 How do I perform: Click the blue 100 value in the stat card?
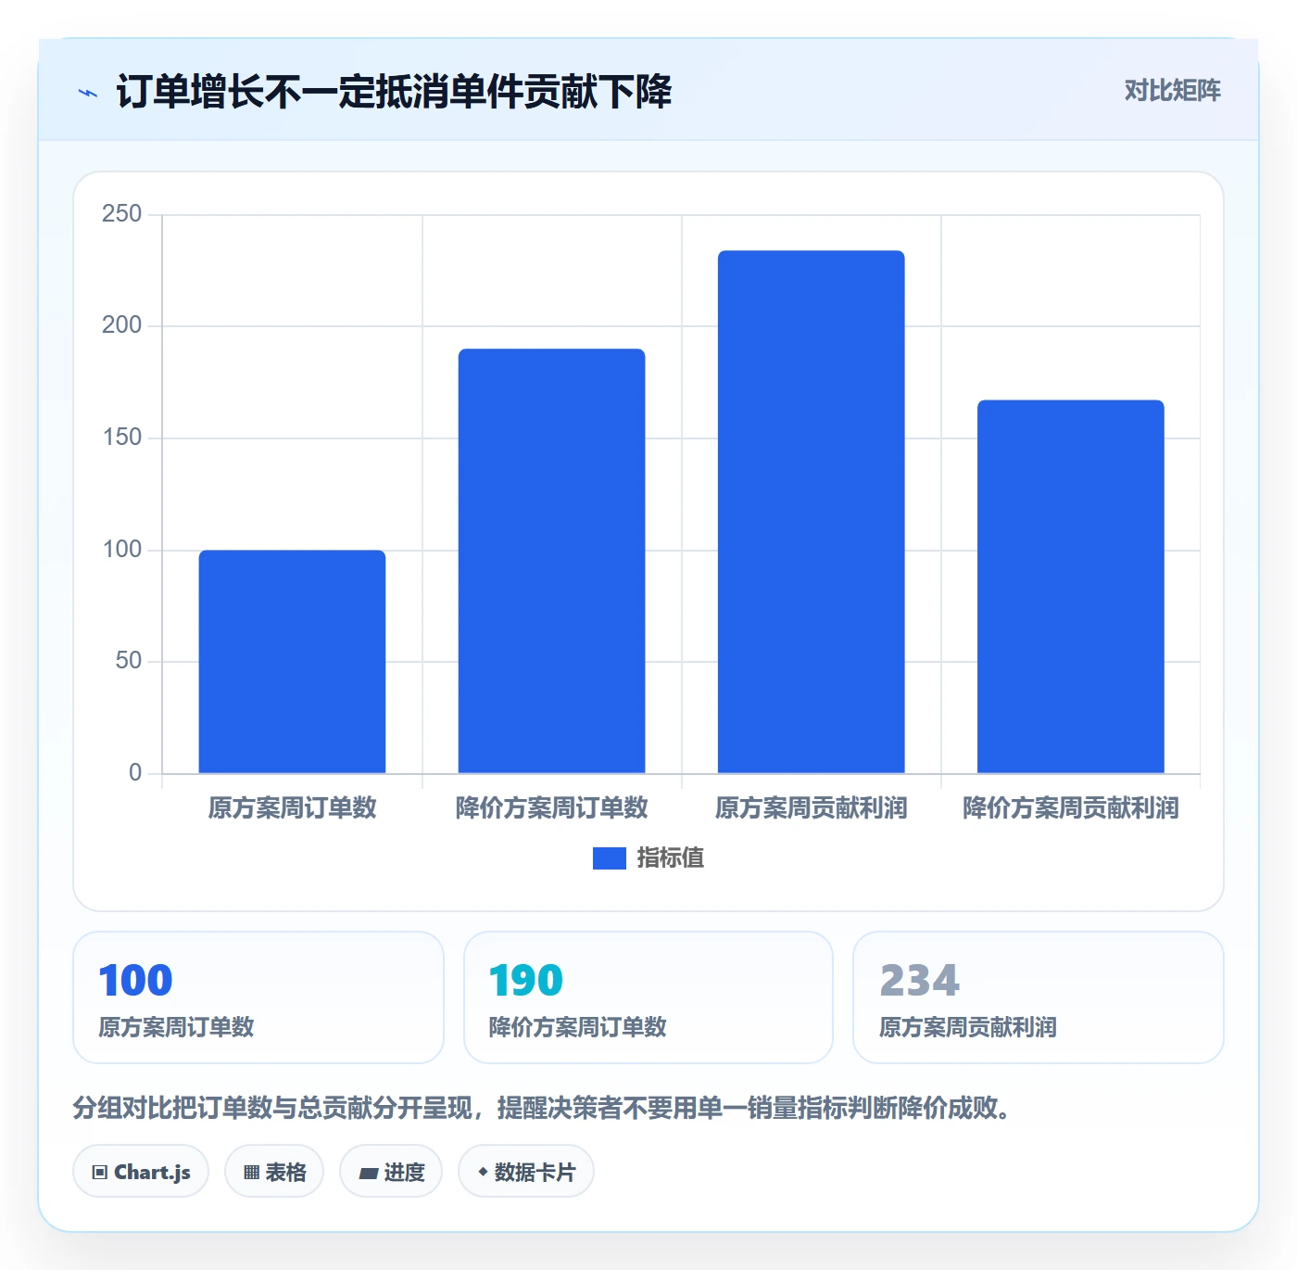pyautogui.click(x=135, y=981)
